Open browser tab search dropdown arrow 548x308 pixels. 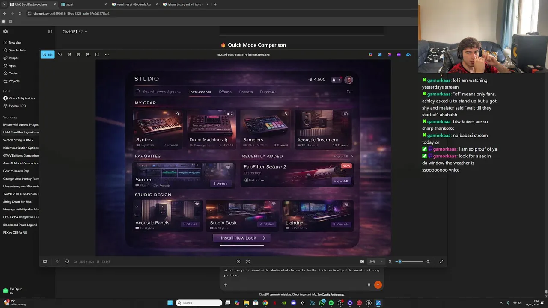click(5, 4)
